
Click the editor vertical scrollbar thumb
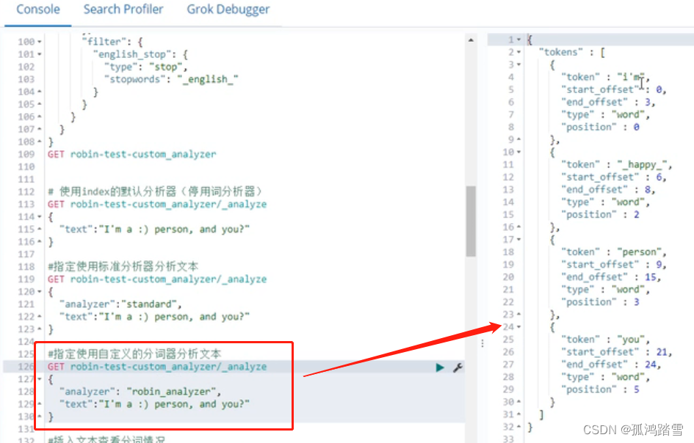point(471,221)
